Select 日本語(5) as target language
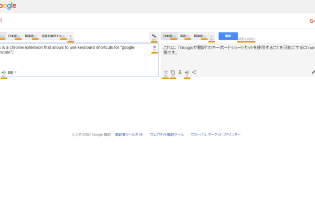This screenshot has width=315, height=210. [x=170, y=36]
